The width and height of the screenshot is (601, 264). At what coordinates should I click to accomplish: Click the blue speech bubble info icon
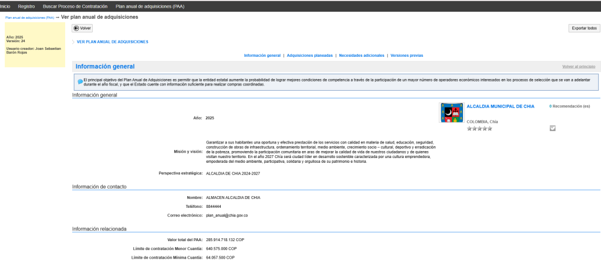tap(80, 81)
